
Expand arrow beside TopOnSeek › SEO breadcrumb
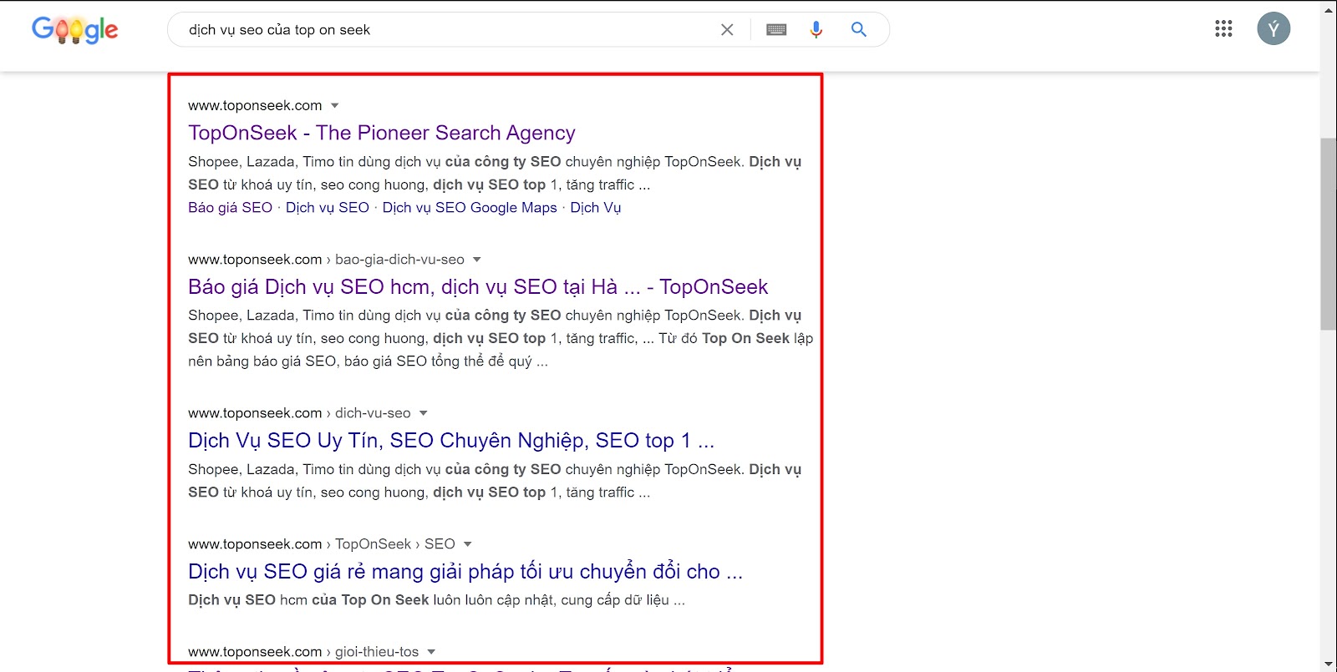[x=468, y=544]
